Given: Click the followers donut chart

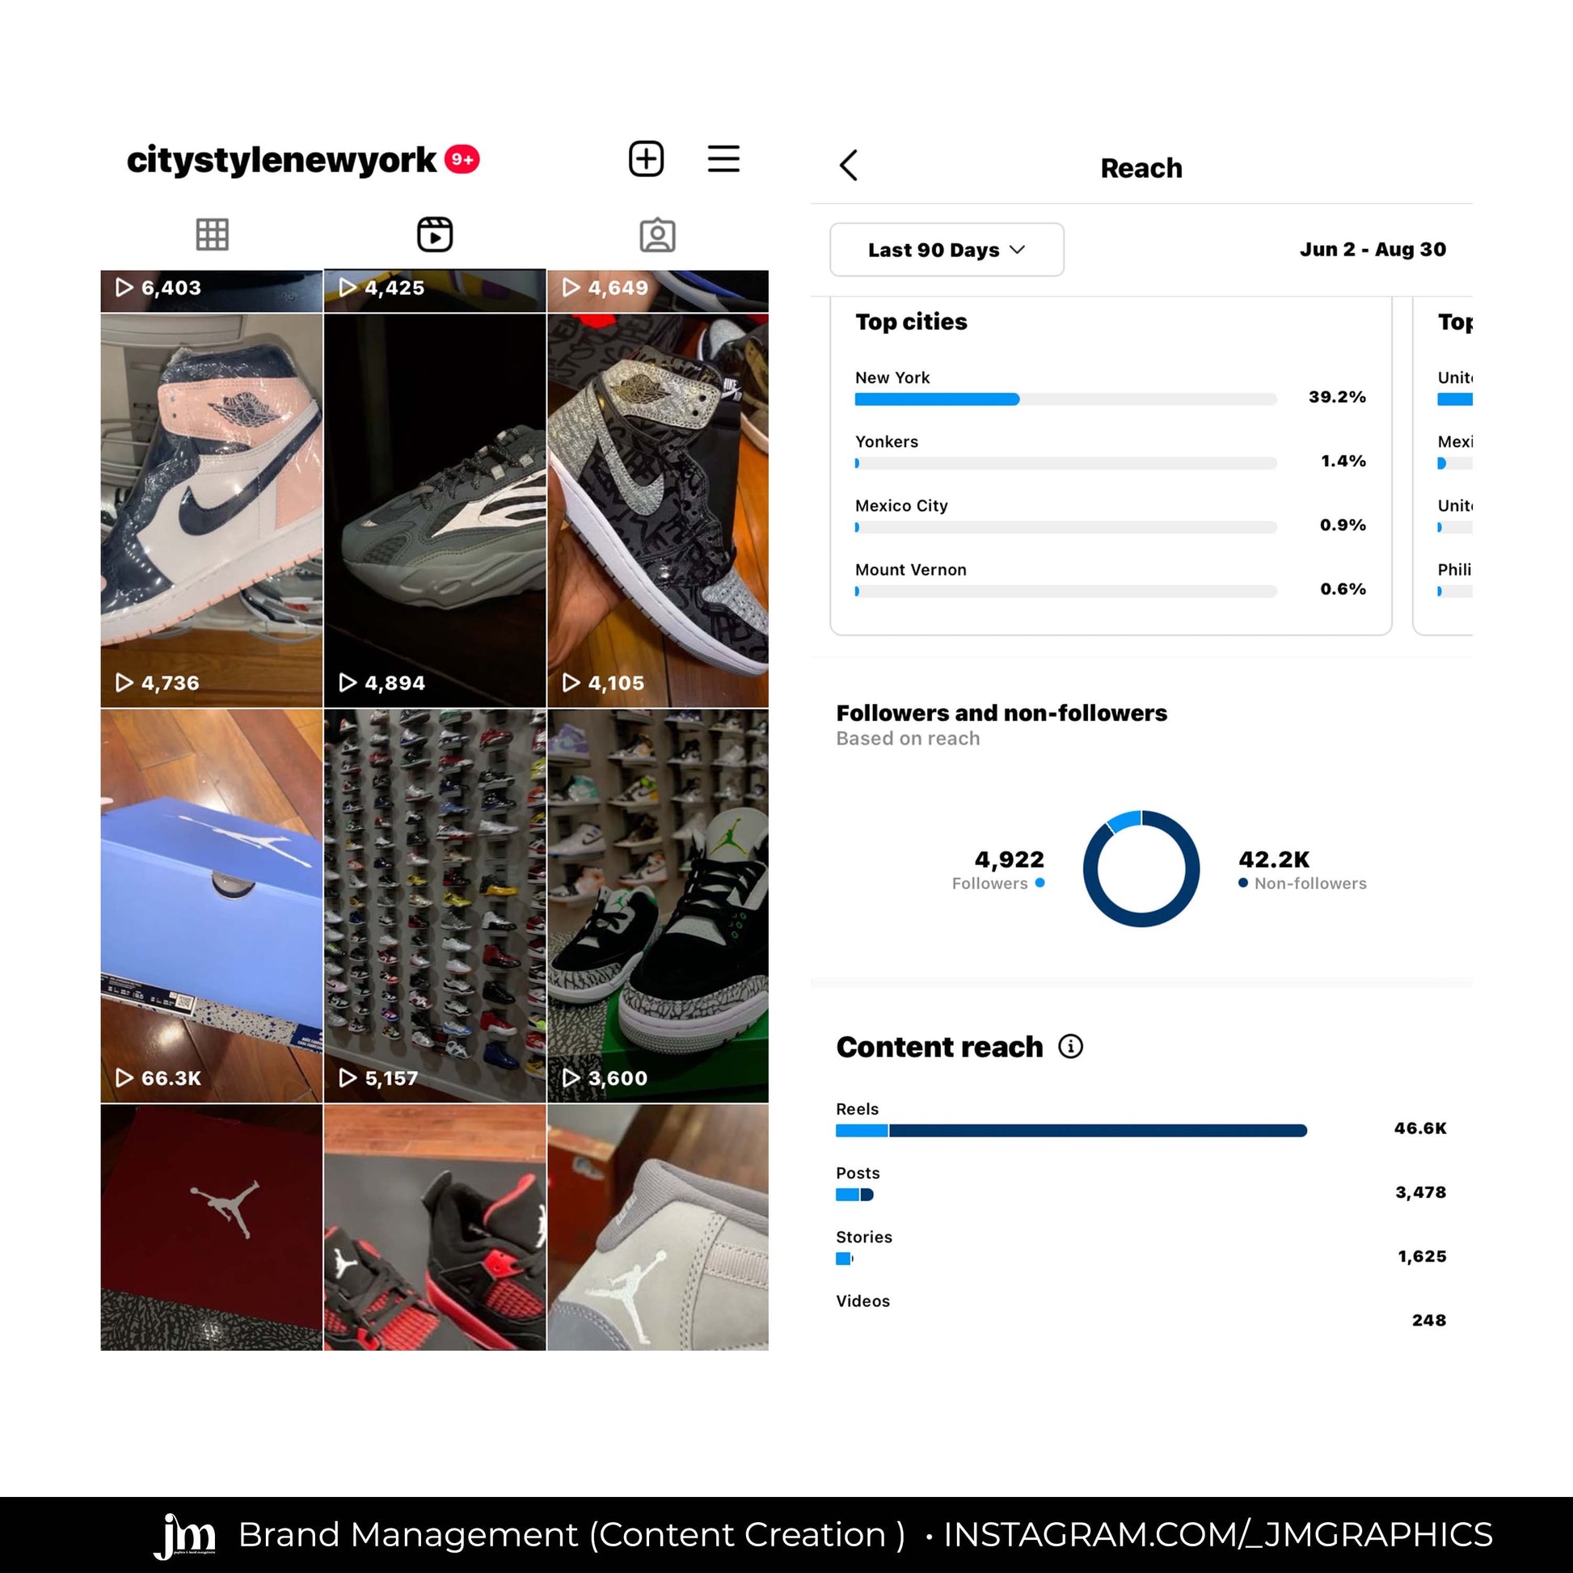Looking at the screenshot, I should pyautogui.click(x=1141, y=869).
